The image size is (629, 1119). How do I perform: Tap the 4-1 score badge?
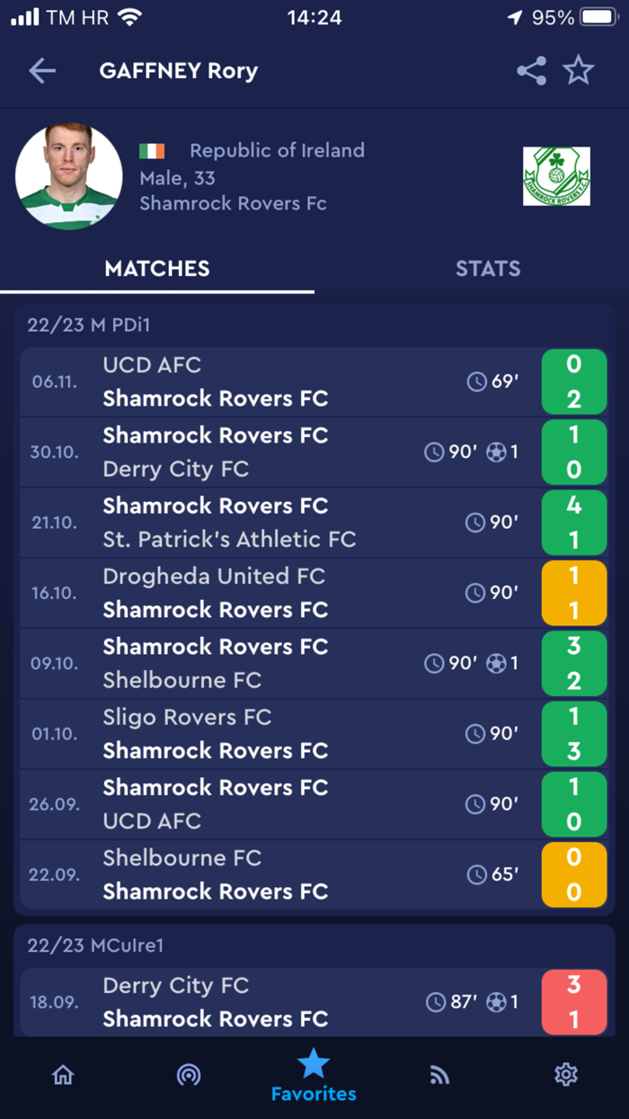574,523
